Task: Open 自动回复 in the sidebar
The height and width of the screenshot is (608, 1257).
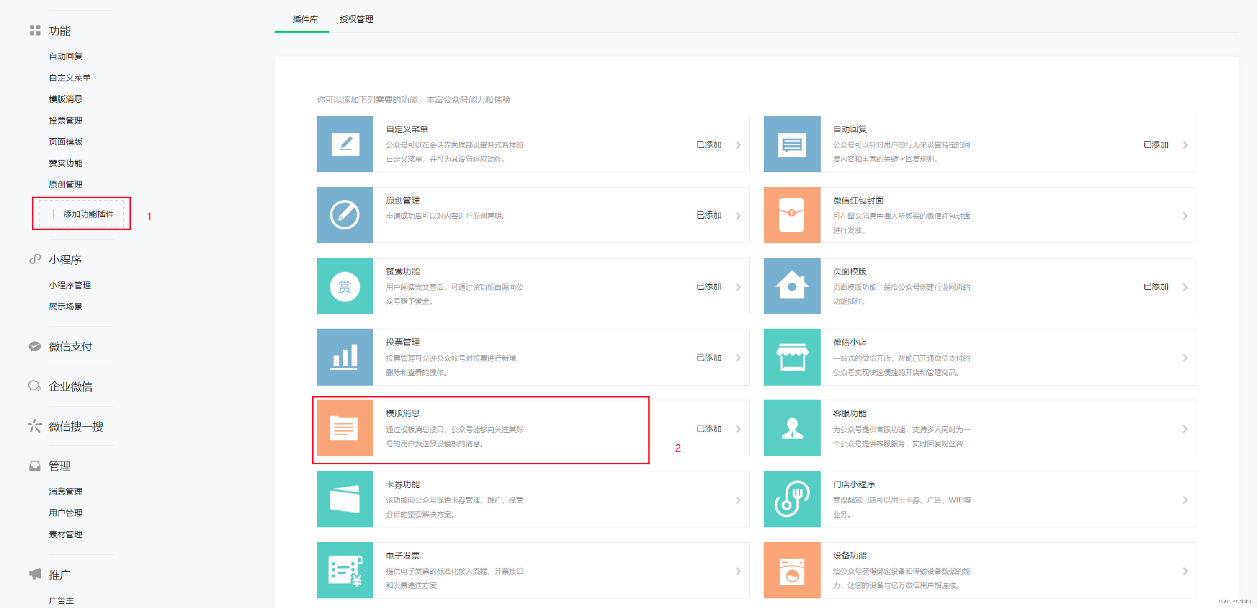Action: 65,56
